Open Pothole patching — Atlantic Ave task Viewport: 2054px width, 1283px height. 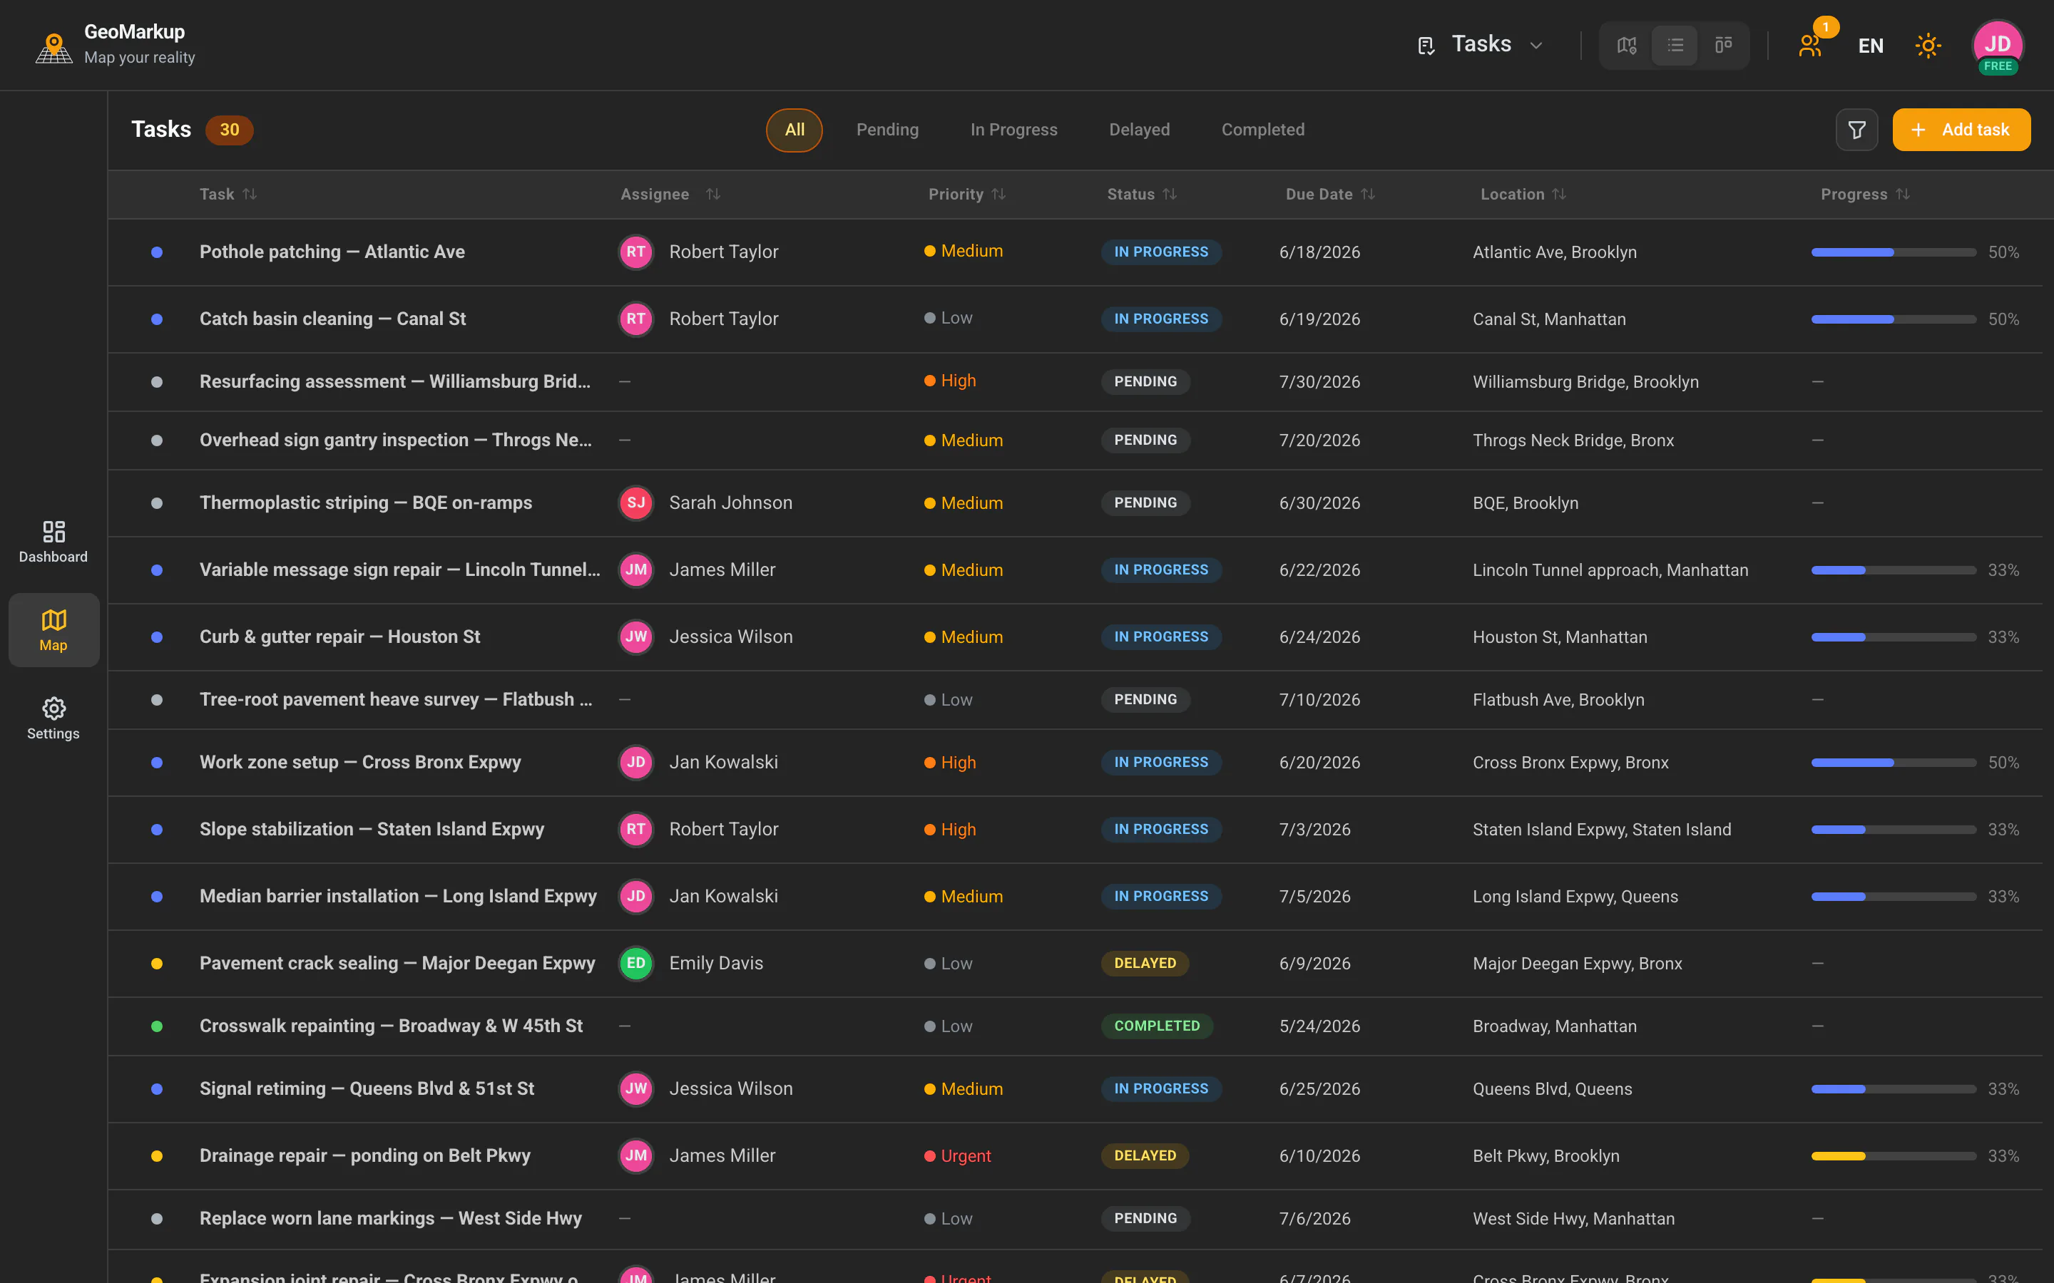(x=332, y=252)
